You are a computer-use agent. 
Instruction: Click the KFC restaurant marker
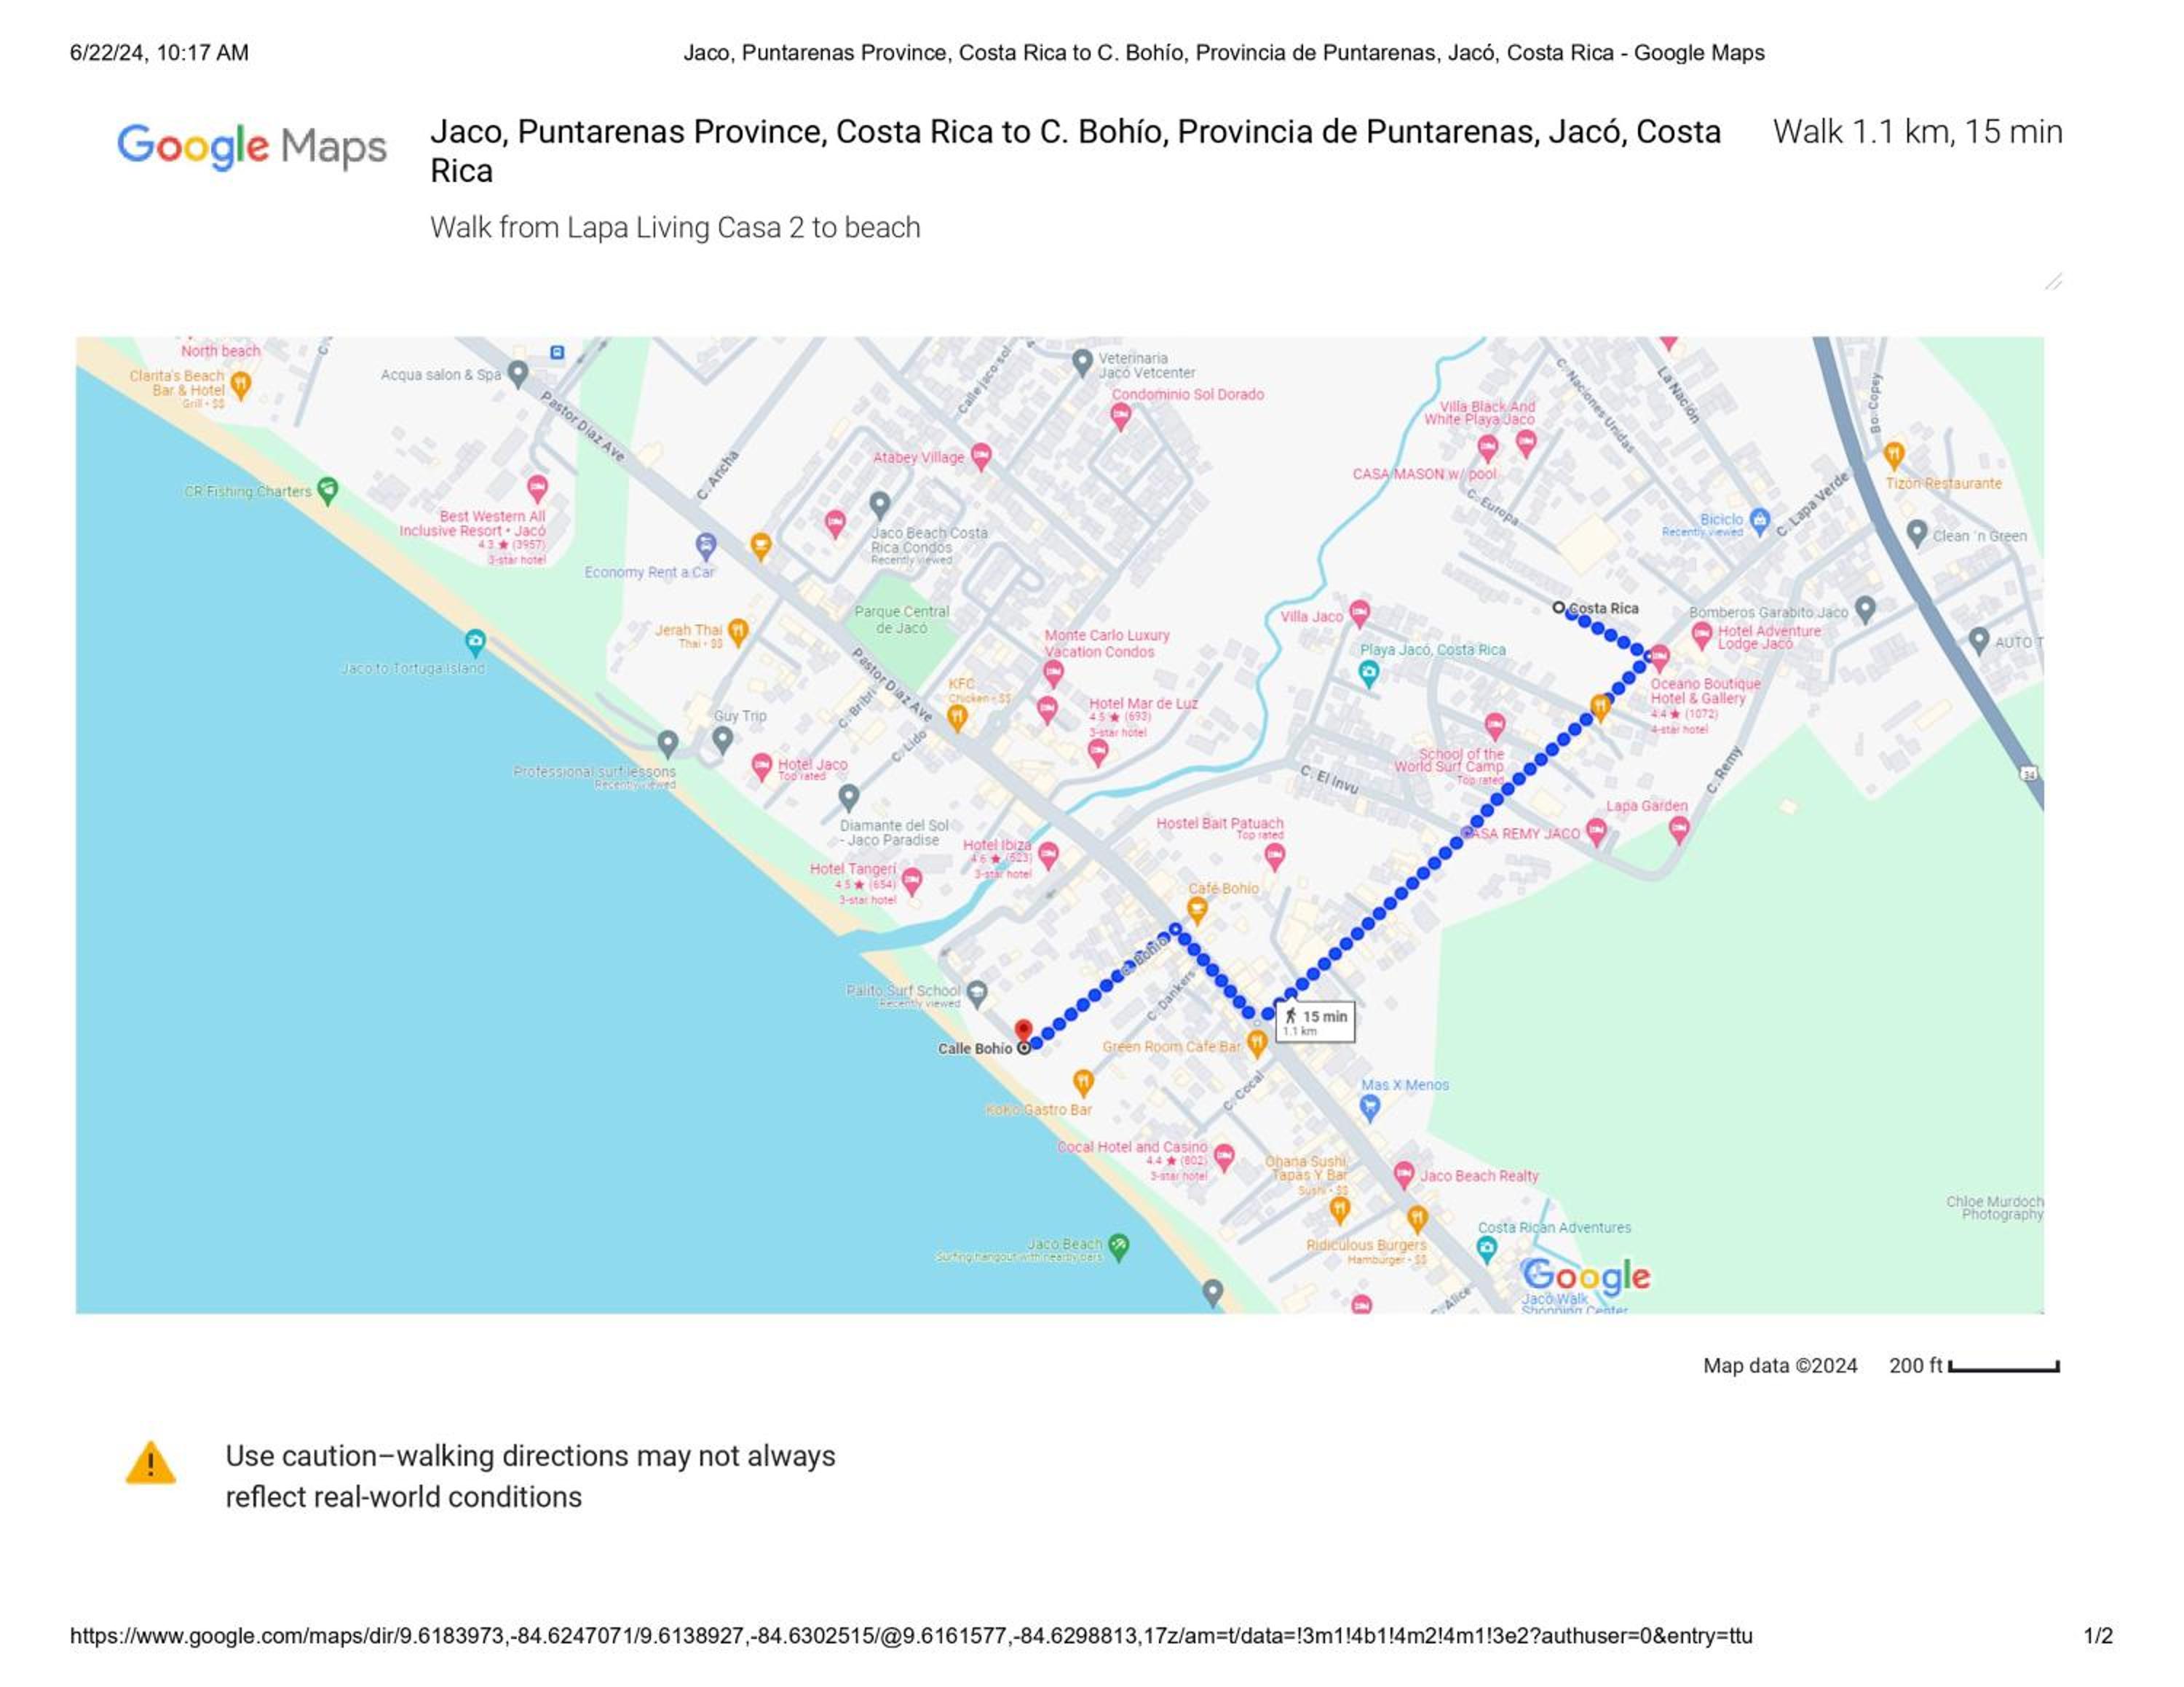(957, 717)
